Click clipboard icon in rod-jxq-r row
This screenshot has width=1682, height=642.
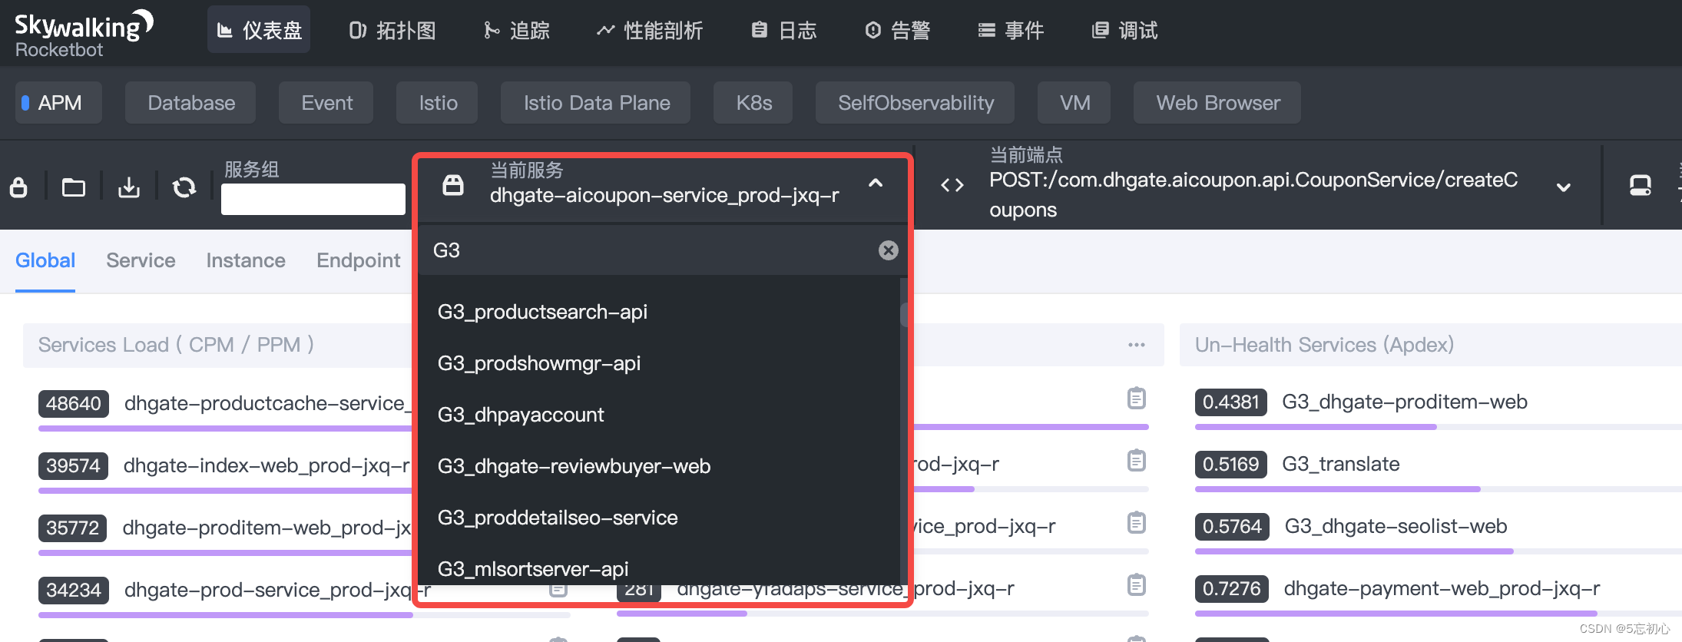[x=1137, y=460]
